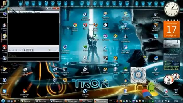Switch to the Upload you... taskbar window
The height and width of the screenshot is (103, 183).
click(71, 101)
